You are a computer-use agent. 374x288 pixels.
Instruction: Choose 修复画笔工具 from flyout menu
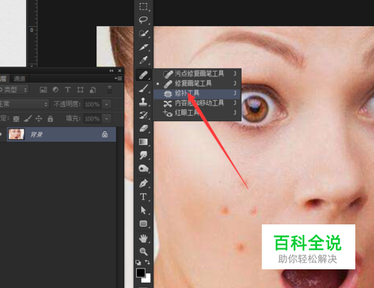click(x=197, y=83)
